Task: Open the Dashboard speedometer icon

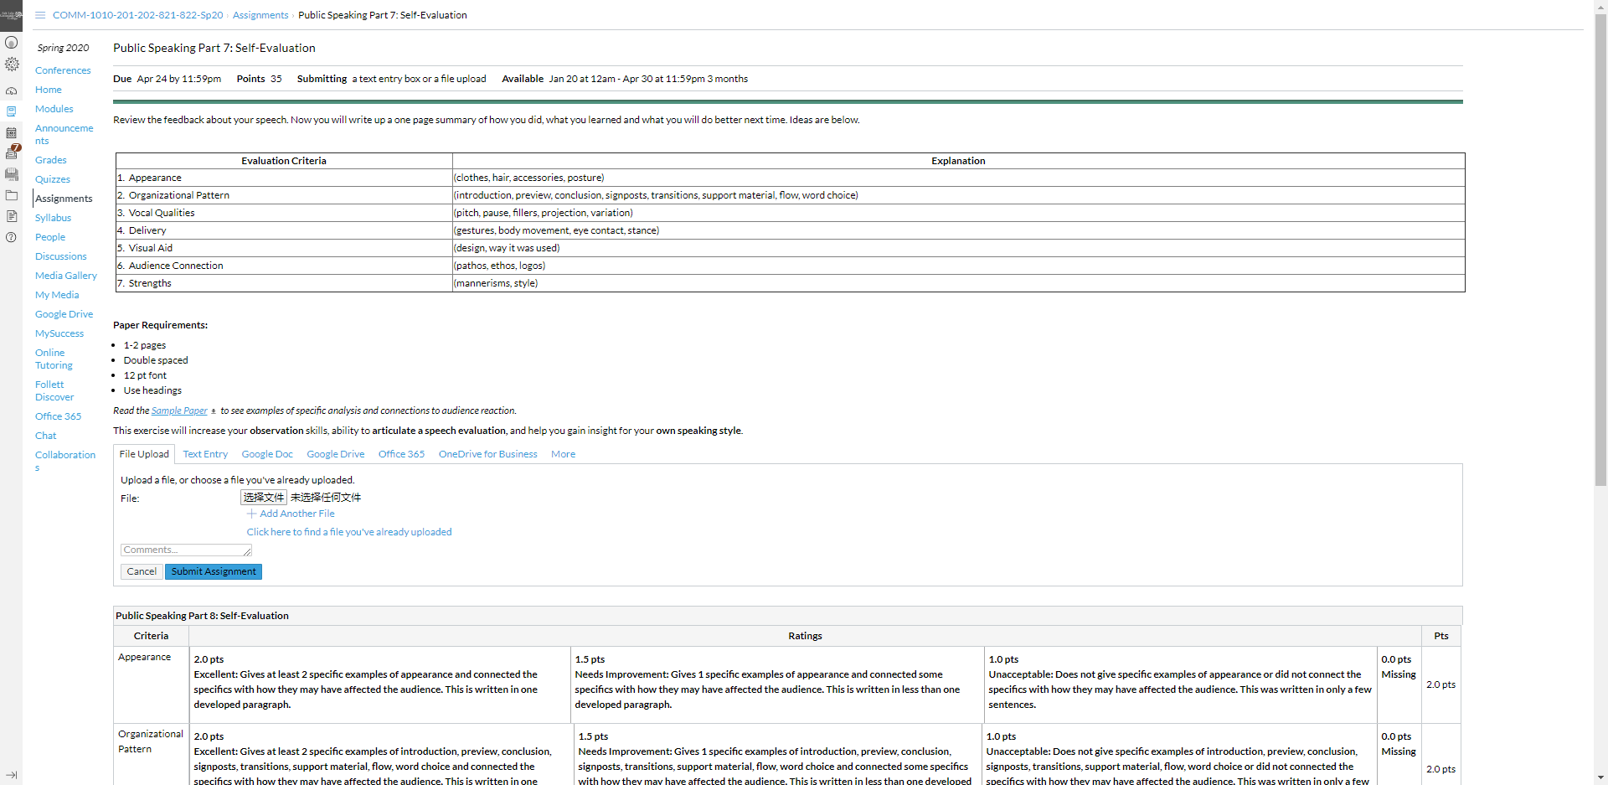Action: click(11, 90)
